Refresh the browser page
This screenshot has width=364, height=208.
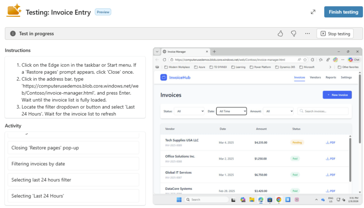coord(165,60)
